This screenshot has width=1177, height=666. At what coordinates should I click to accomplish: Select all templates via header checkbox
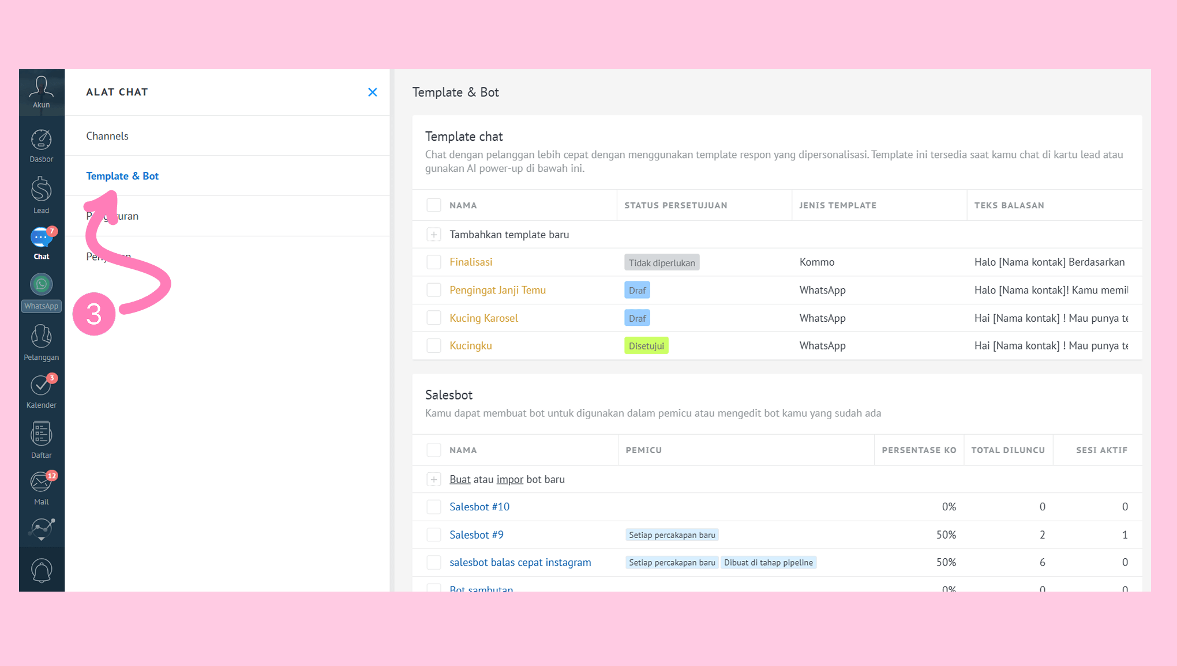pyautogui.click(x=433, y=205)
